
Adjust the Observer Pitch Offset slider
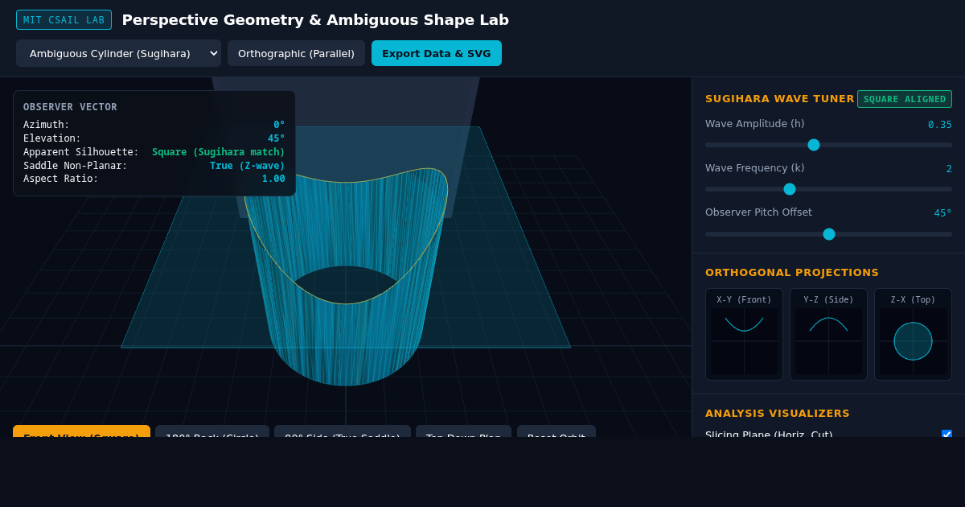828,234
